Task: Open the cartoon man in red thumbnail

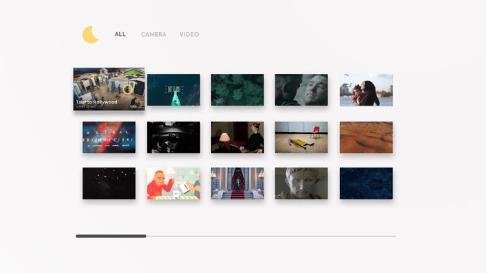Action: tap(173, 183)
